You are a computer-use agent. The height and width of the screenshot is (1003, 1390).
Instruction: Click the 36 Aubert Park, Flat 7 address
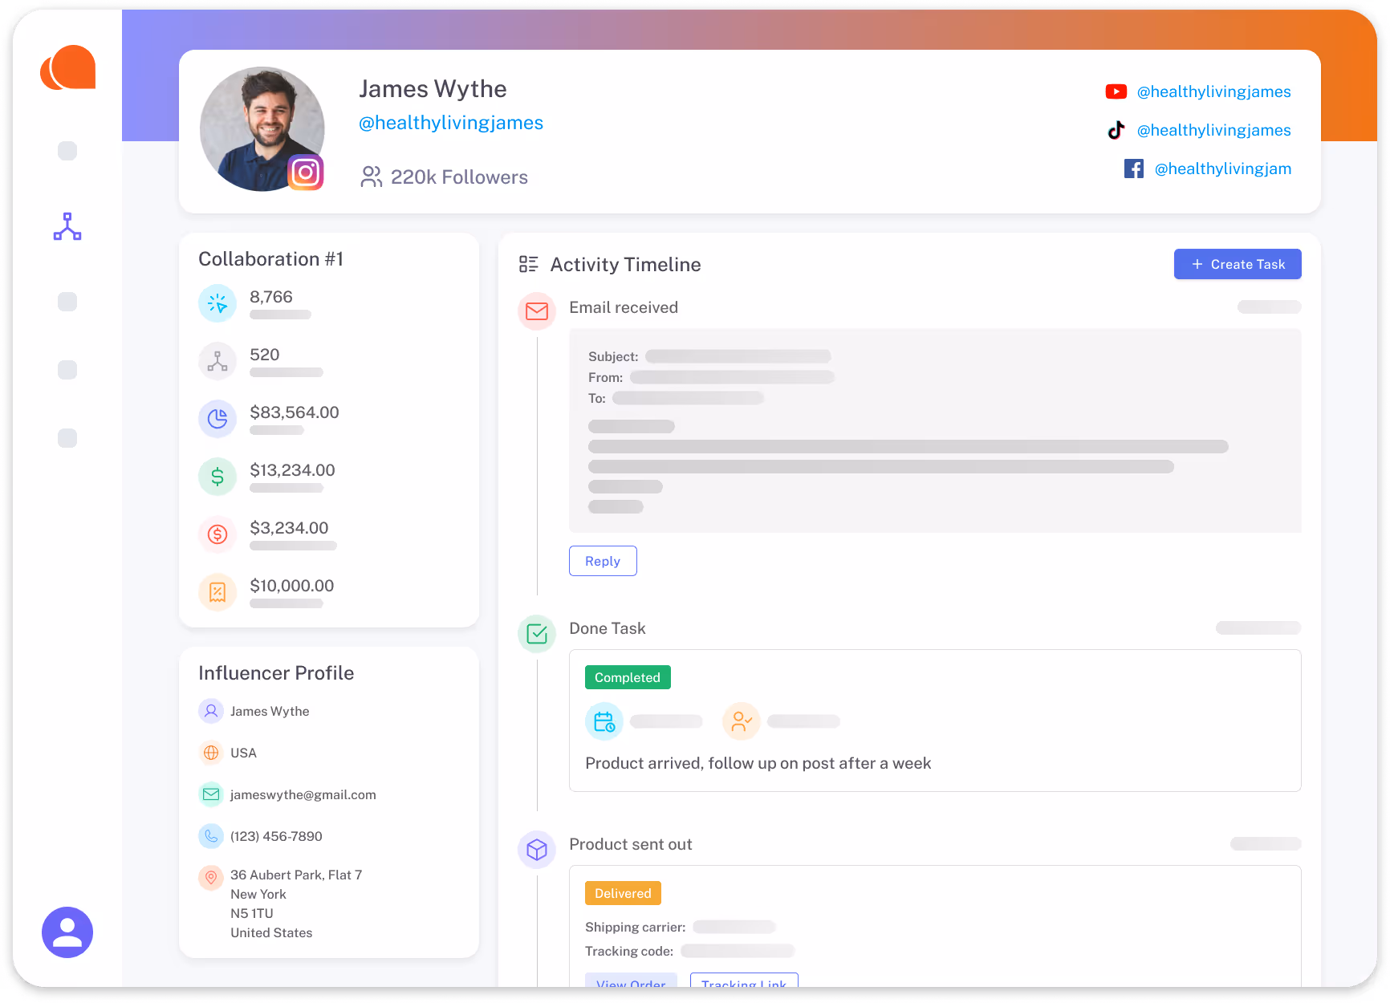click(x=296, y=875)
